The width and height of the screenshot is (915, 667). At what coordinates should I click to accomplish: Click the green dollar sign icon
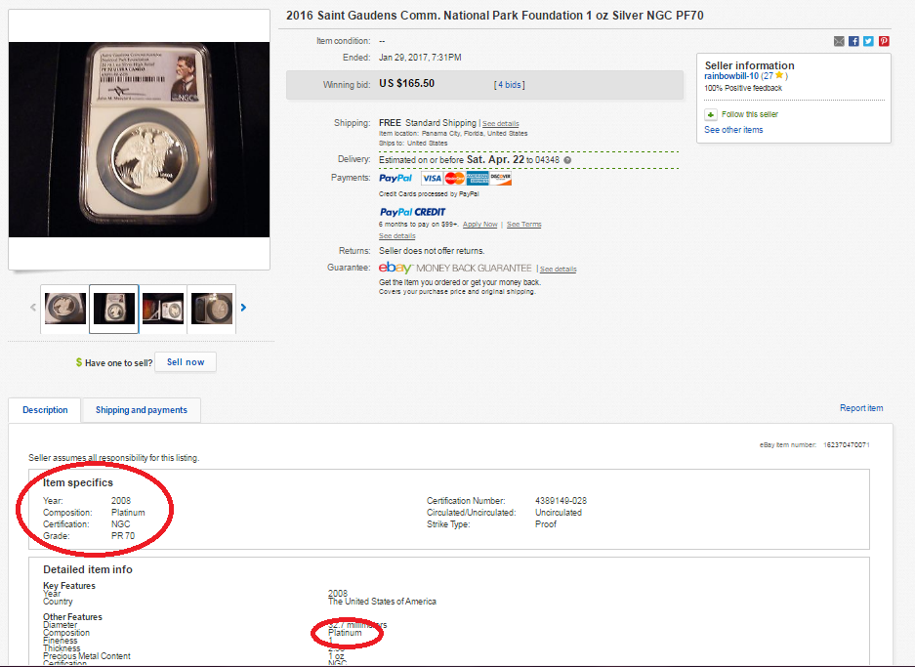point(79,362)
